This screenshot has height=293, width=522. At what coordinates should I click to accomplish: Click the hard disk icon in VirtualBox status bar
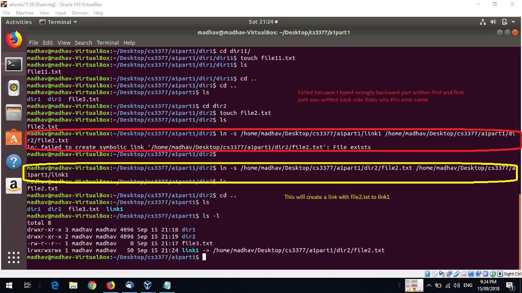click(427, 274)
